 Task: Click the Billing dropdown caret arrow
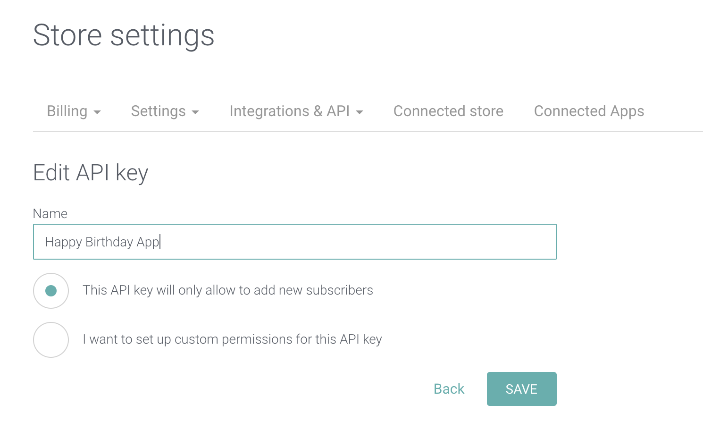point(97,112)
